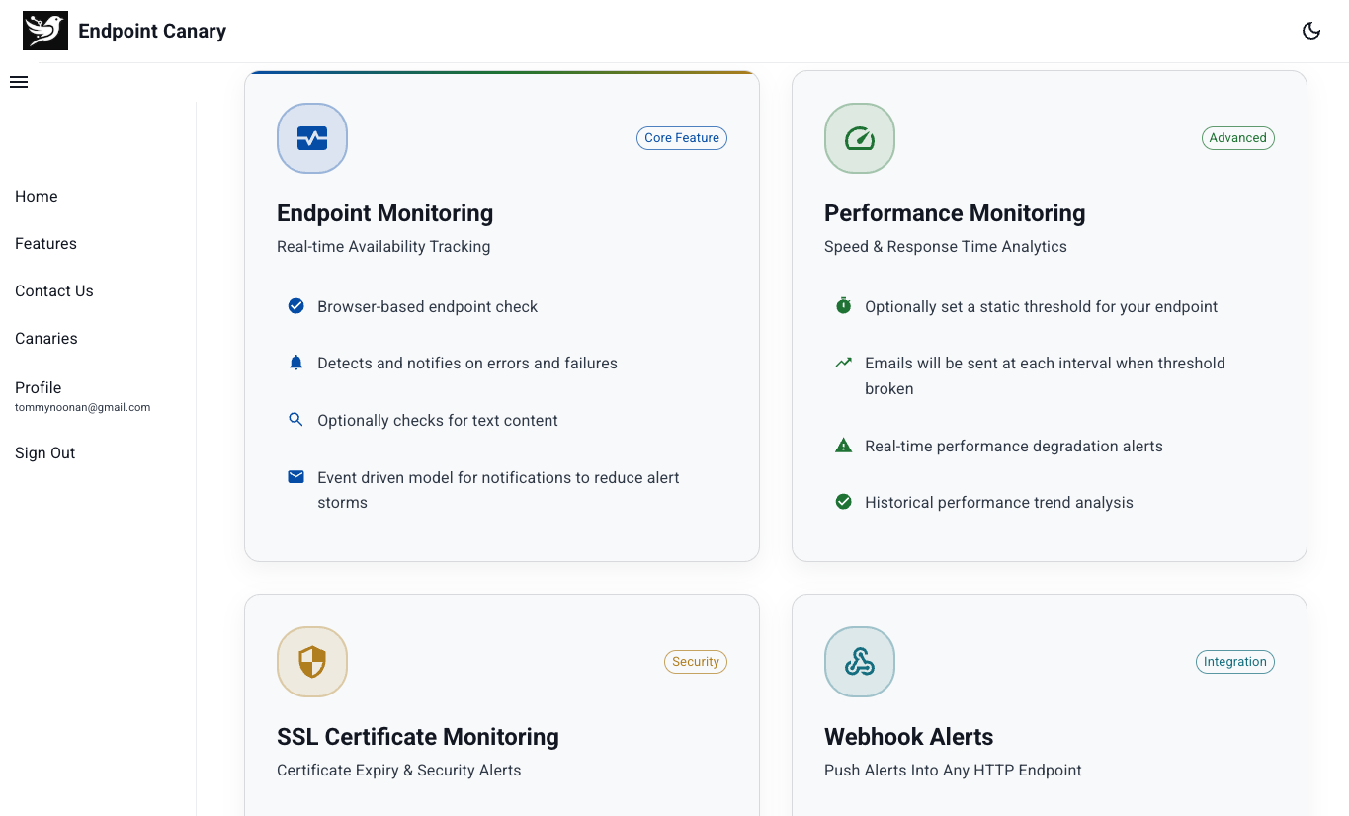Click tommynoonan@gmail.com under Profile

click(x=83, y=407)
